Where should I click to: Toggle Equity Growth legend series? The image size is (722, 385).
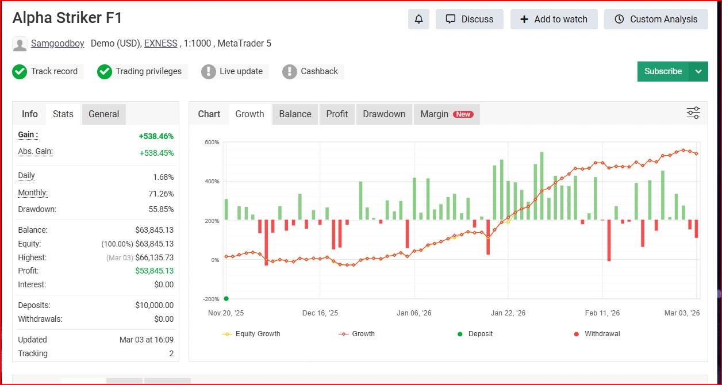[251, 334]
